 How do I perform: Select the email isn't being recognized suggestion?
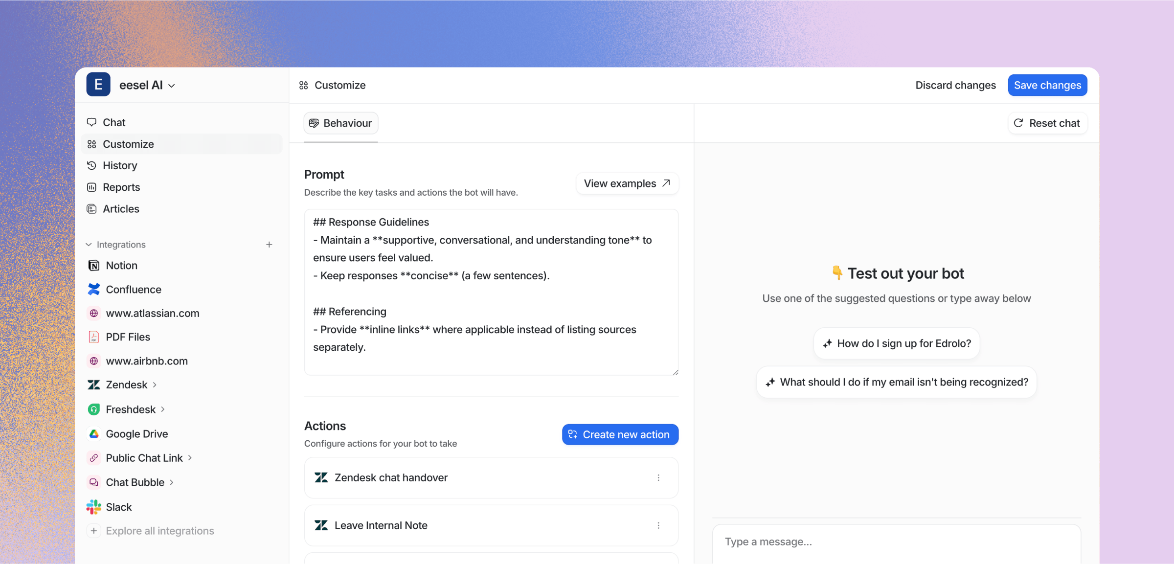(x=897, y=382)
